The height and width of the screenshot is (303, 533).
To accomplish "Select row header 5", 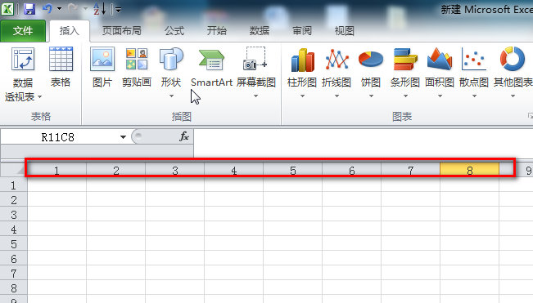I will (x=14, y=243).
